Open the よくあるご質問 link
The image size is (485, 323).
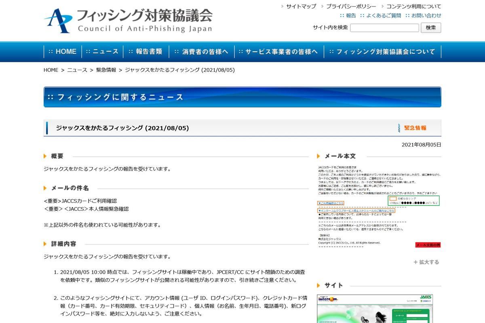point(384,15)
